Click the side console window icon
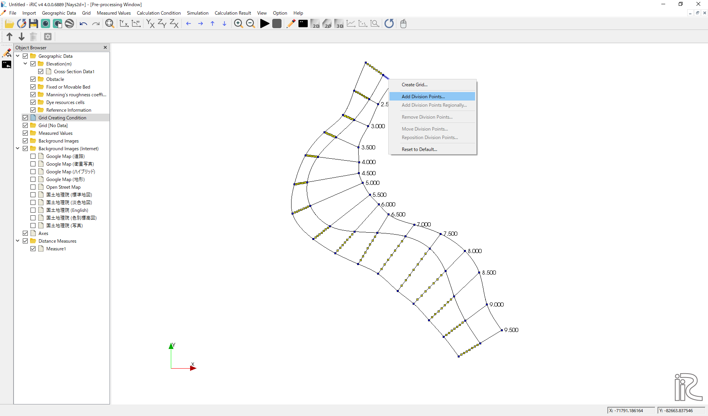The height and width of the screenshot is (416, 708). pos(7,65)
